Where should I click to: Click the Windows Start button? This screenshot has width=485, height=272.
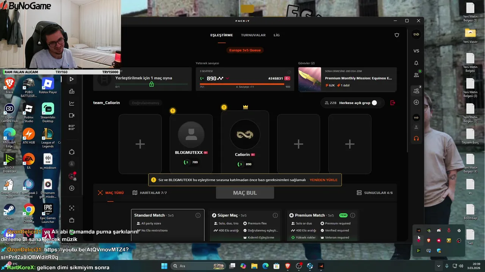click(164, 266)
